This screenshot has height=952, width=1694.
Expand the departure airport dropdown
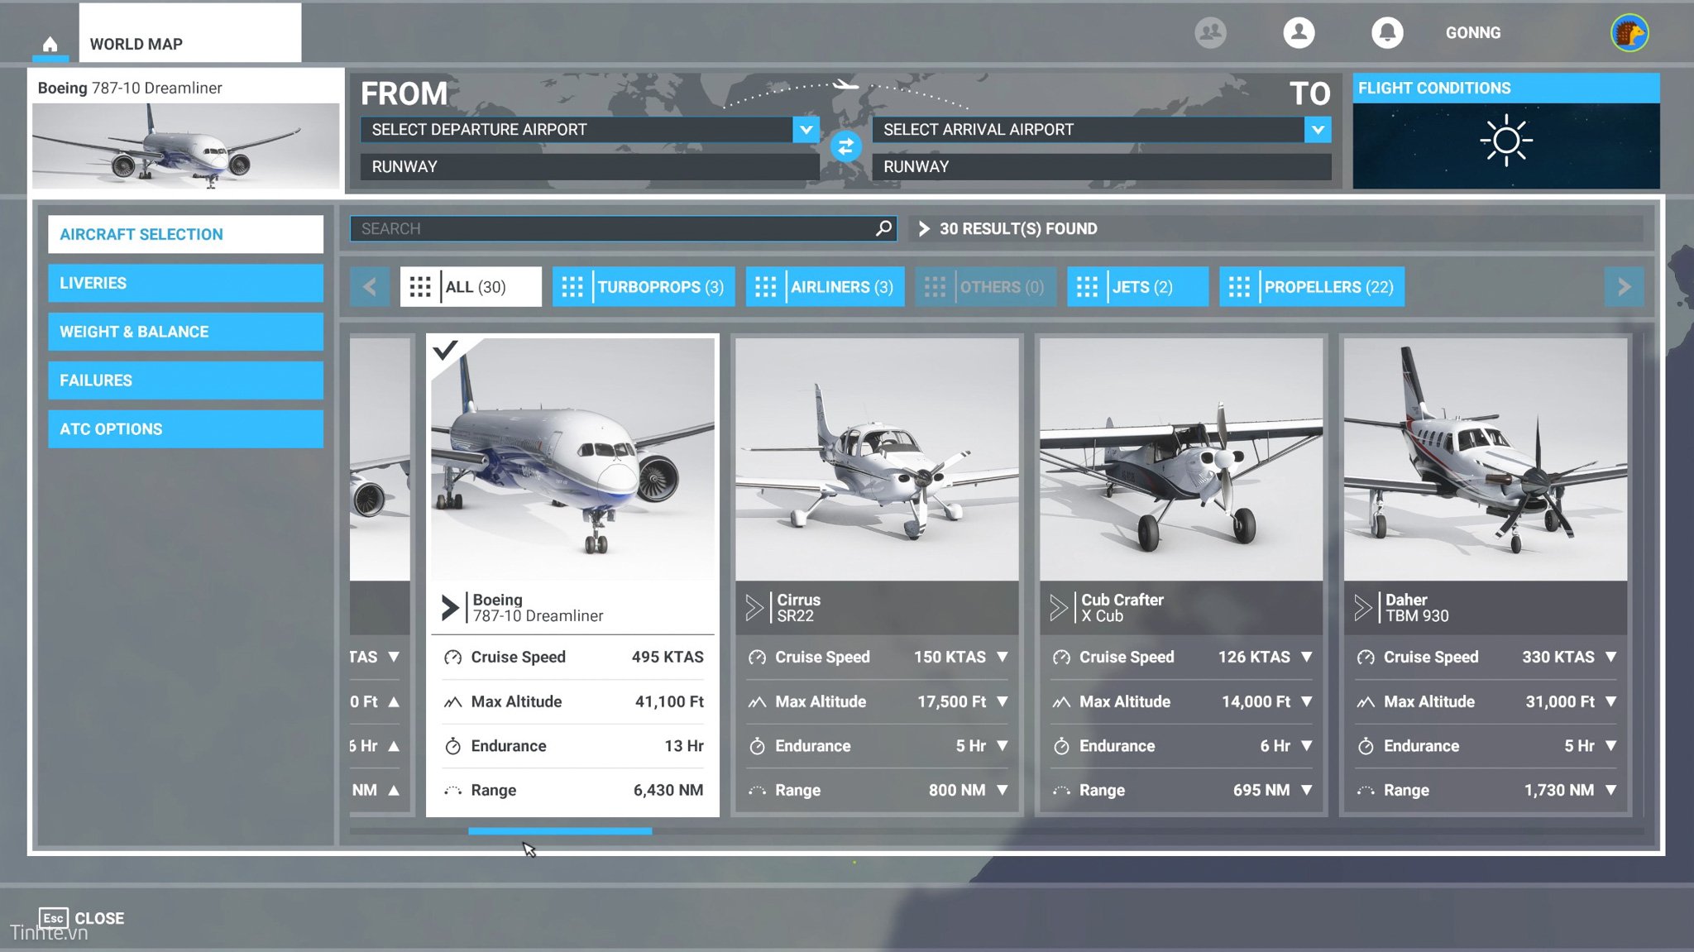coord(806,130)
